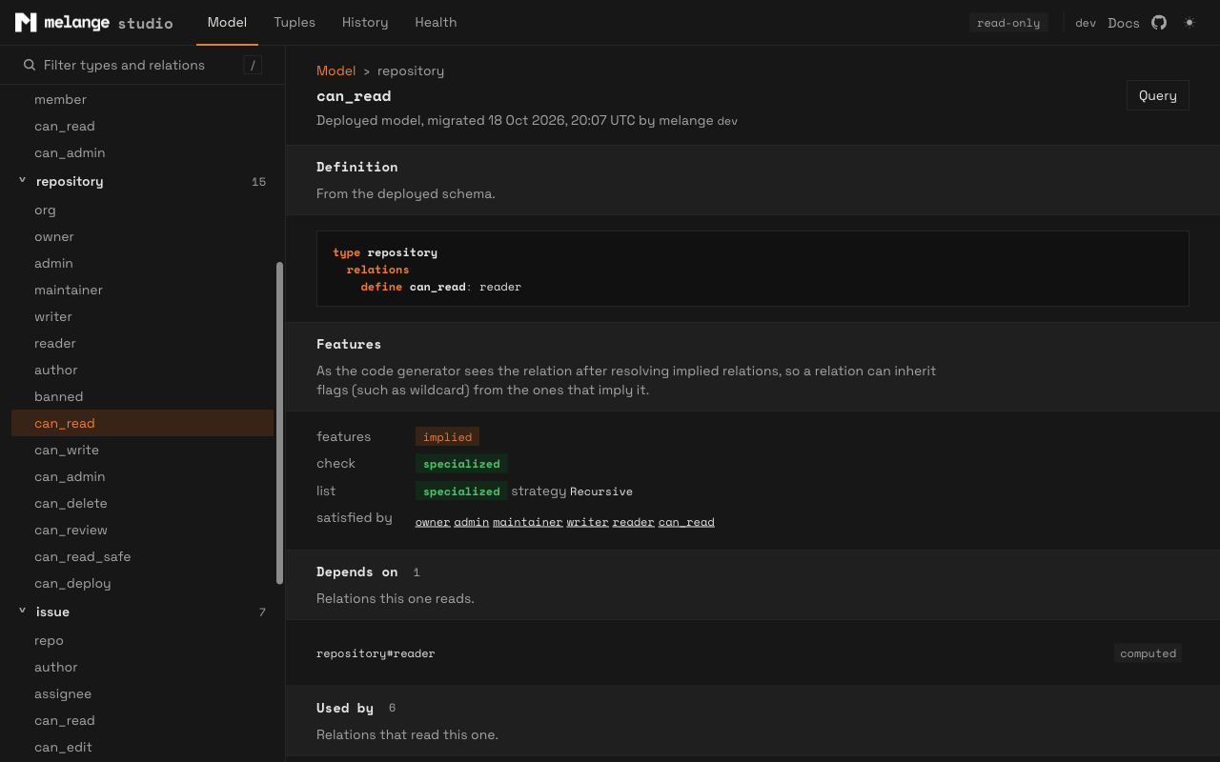
Task: Select banned relation in sidebar
Action: [x=142, y=396]
